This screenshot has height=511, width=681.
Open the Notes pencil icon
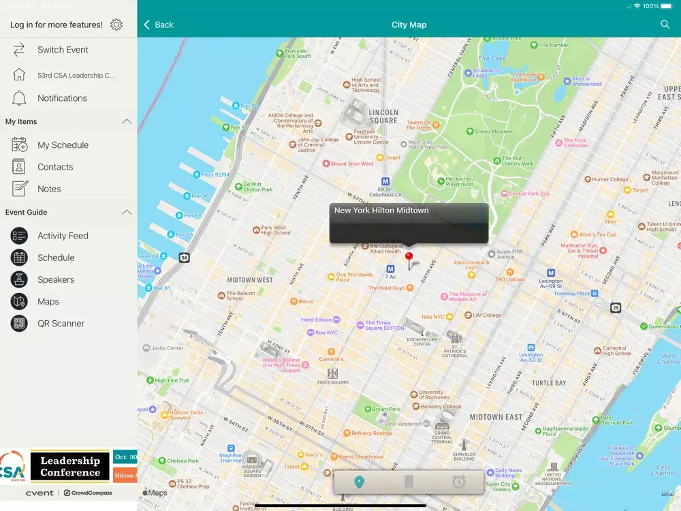pos(20,189)
